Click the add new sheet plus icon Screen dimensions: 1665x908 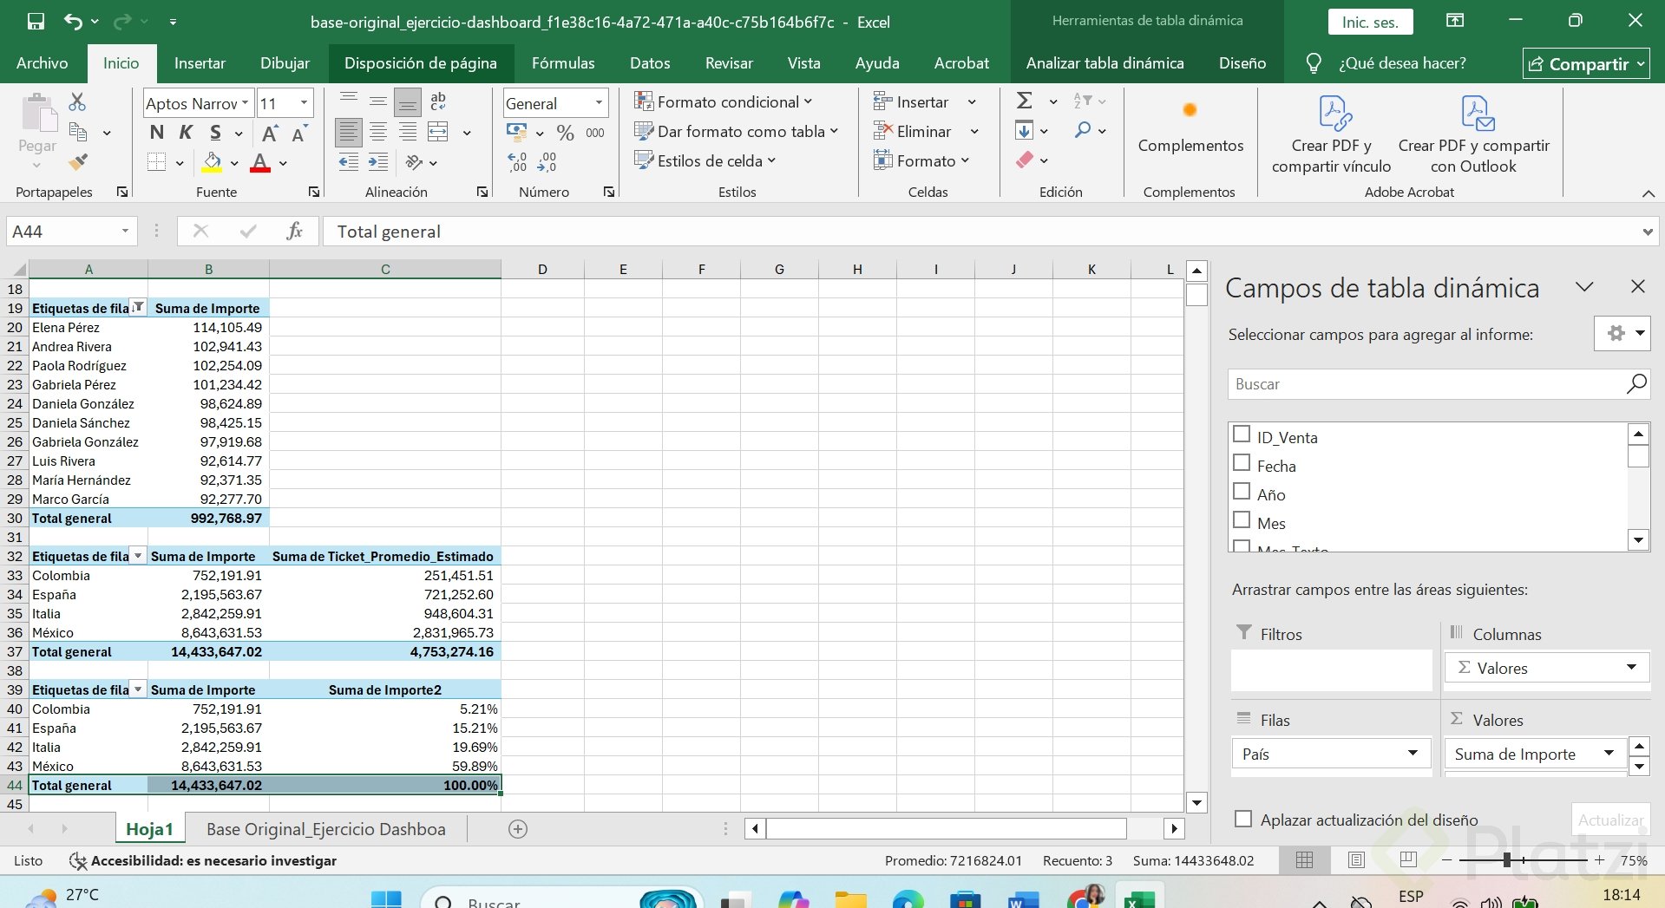coord(518,829)
